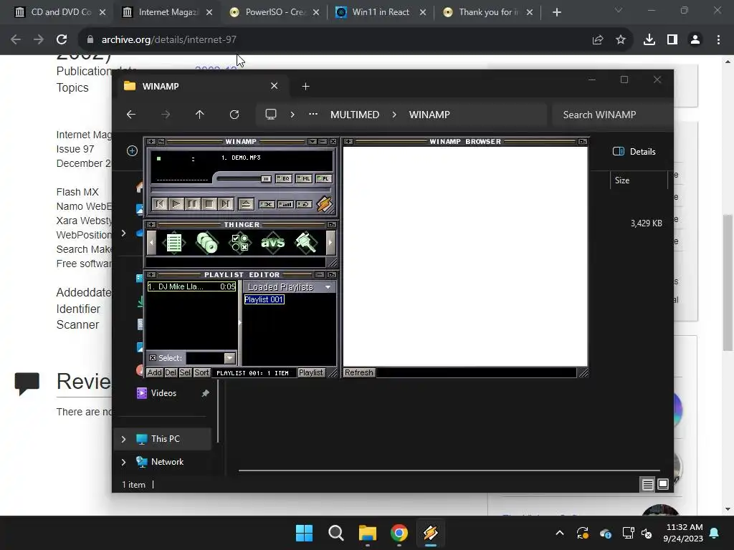Expand This PC in navigation pane
734x550 pixels.
[123, 439]
